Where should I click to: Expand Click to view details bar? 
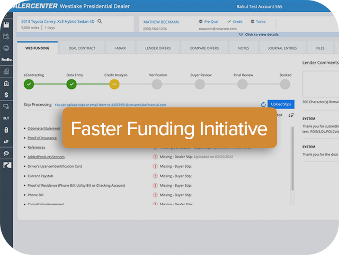pos(258,34)
